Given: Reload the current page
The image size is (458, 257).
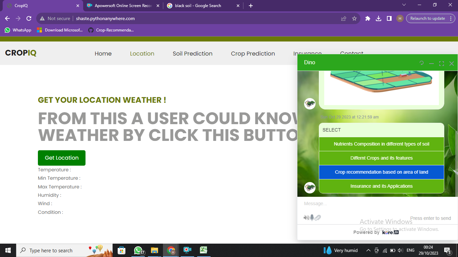Looking at the screenshot, I should (29, 18).
